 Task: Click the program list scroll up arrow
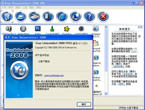click(x=106, y=27)
